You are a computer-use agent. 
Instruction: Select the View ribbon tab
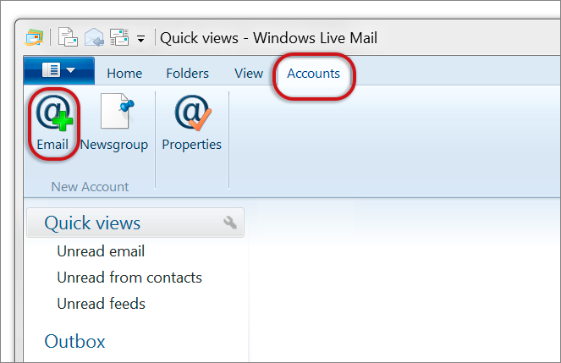249,74
